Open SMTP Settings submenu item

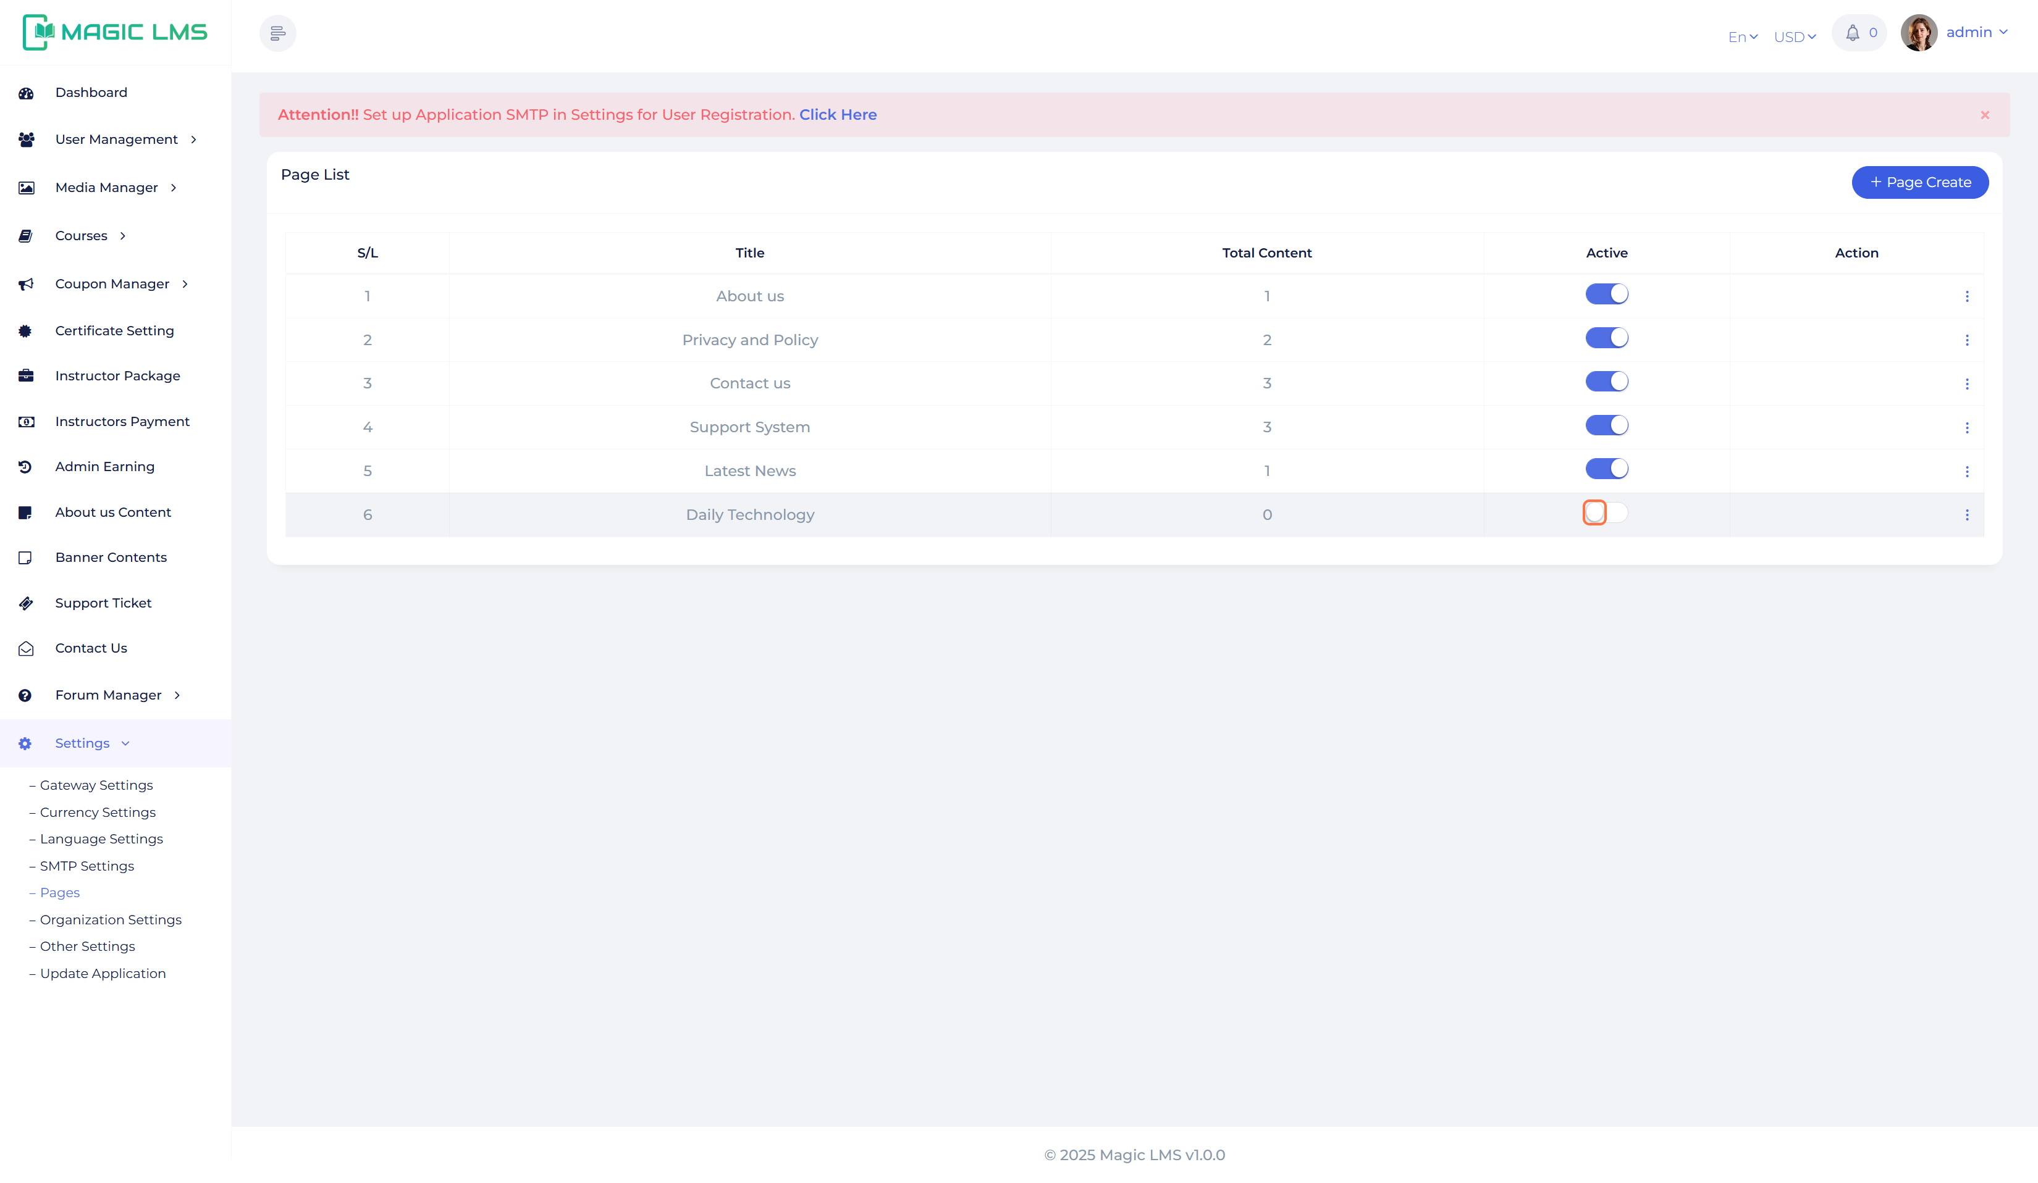click(x=86, y=866)
